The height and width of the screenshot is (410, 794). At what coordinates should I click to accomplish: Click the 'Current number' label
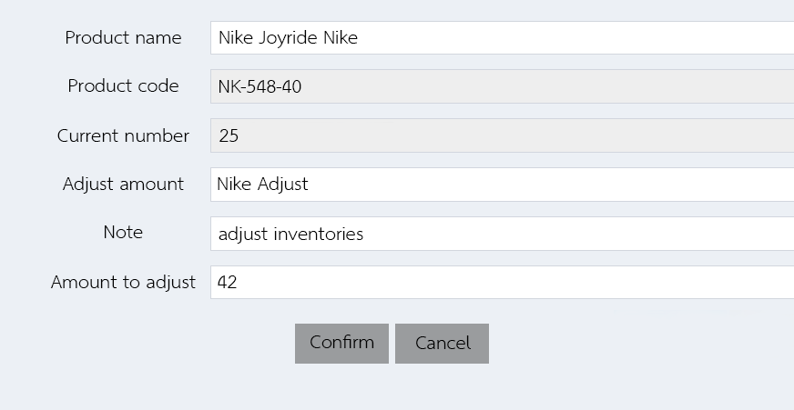(123, 135)
